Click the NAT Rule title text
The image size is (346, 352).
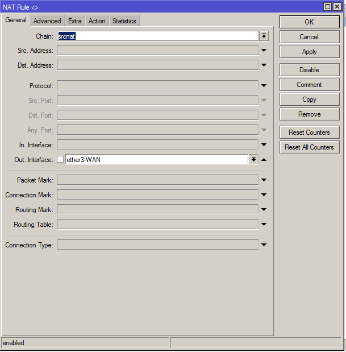pyautogui.click(x=20, y=7)
